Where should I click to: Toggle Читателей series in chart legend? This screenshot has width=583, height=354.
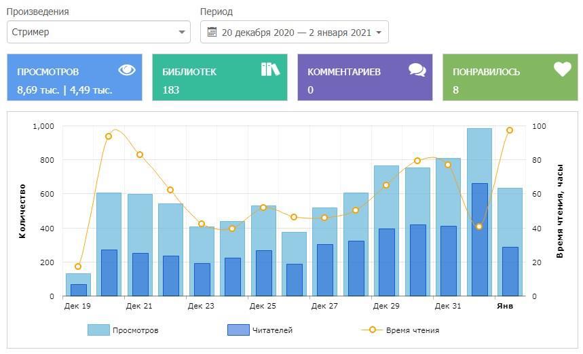click(x=272, y=330)
